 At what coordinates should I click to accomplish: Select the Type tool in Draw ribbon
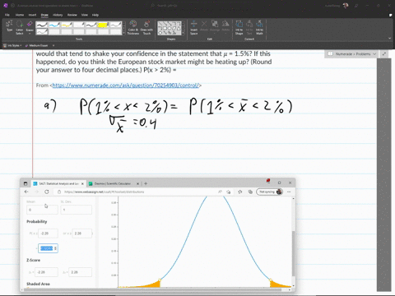pyautogui.click(x=9, y=27)
